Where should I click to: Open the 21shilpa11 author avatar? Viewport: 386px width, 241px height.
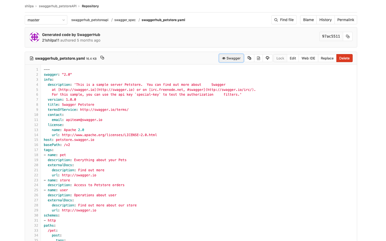pos(34,37)
